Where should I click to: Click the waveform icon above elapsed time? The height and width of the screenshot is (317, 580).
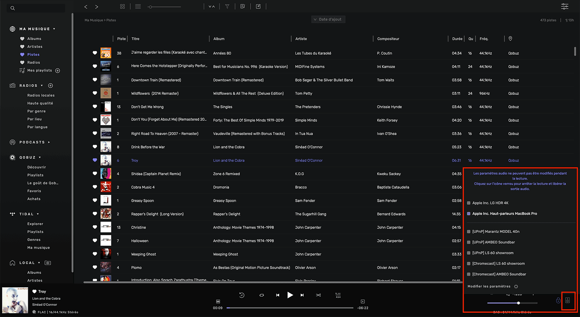point(218,302)
